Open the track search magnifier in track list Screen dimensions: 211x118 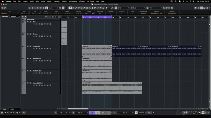pos(59,17)
